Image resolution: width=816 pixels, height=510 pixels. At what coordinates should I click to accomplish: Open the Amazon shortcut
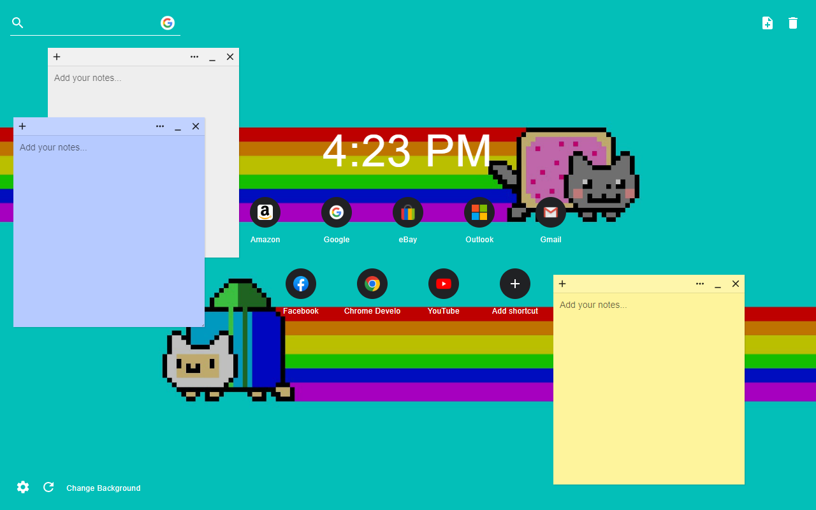point(265,212)
